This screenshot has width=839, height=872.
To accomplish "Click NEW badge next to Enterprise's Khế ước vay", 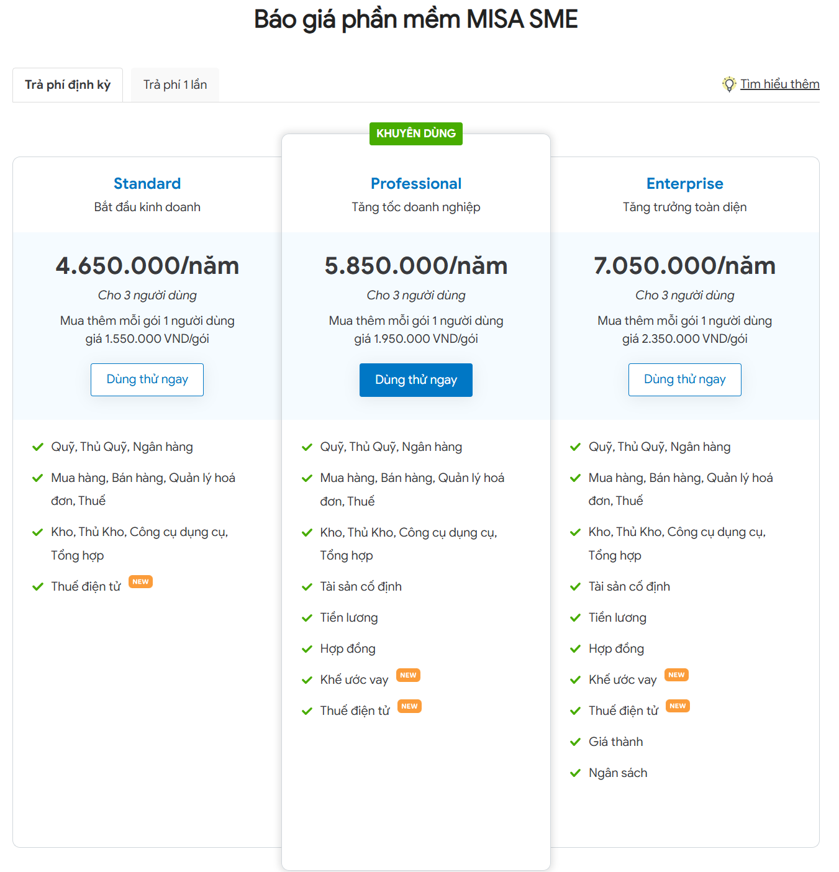I will pos(676,675).
